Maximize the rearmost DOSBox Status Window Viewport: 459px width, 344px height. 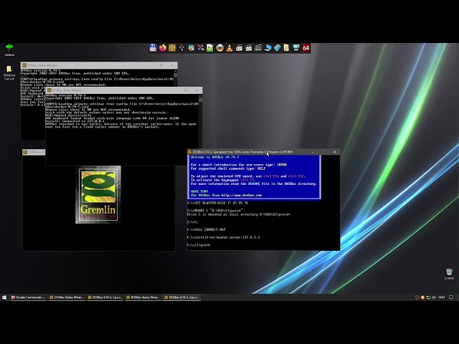click(161, 65)
